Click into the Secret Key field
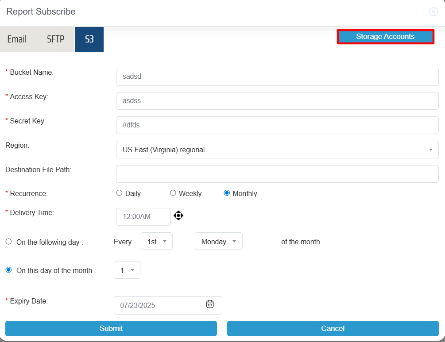Image resolution: width=445 pixels, height=342 pixels. click(277, 125)
